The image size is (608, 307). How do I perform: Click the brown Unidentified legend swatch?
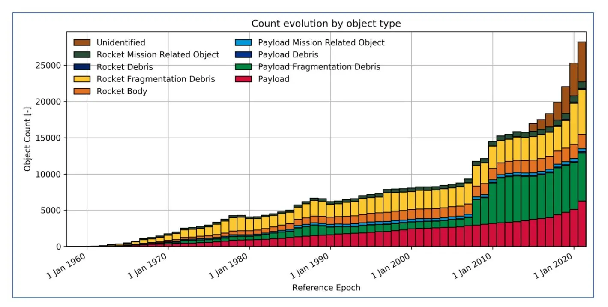82,42
